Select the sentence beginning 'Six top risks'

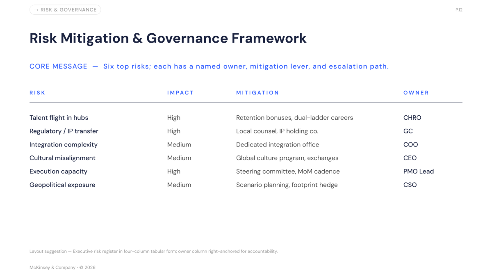[246, 66]
